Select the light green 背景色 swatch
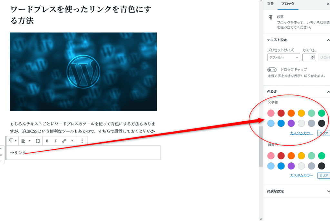Image resolution: width=330 pixels, height=221 pixels. pos(311,156)
